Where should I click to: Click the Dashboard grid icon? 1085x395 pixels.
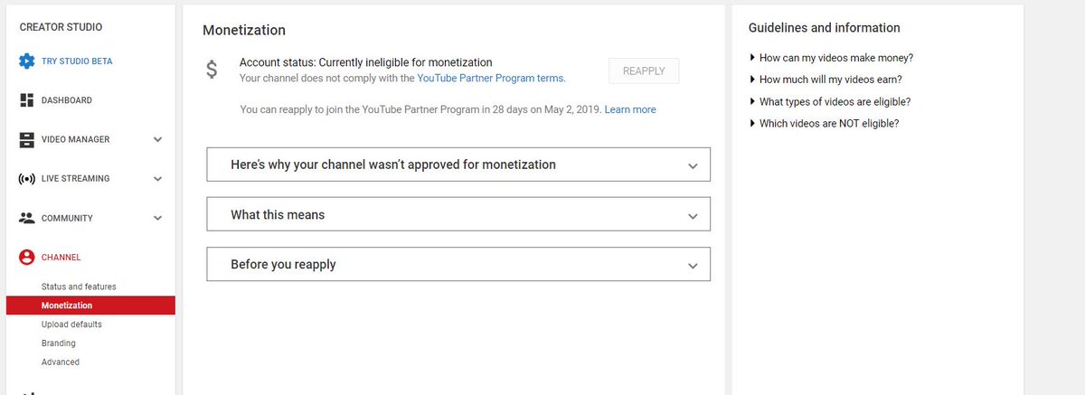(x=27, y=100)
